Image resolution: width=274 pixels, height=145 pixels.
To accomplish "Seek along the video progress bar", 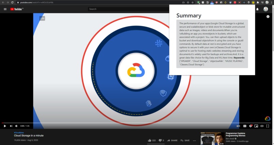I will click(136, 123).
